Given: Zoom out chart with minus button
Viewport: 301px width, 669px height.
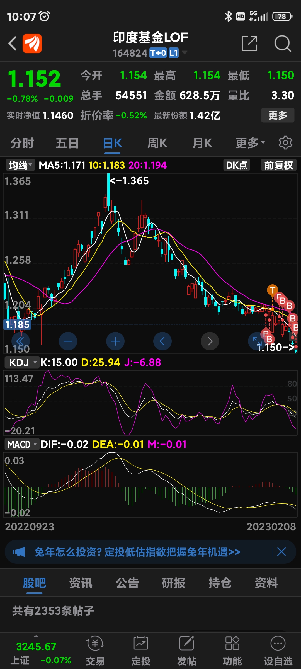Looking at the screenshot, I should pyautogui.click(x=68, y=341).
